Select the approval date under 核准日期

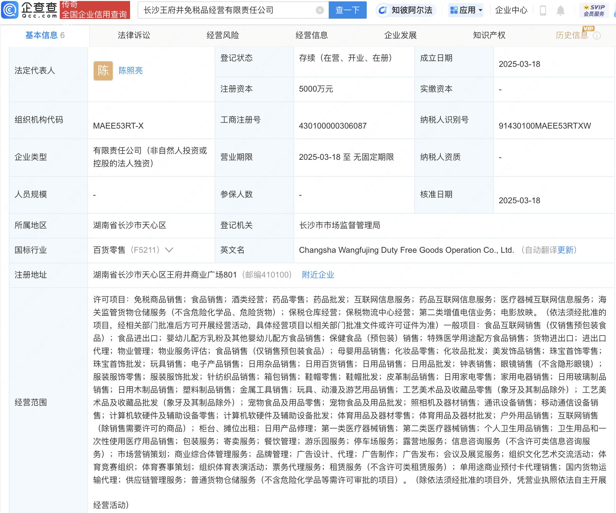519,201
